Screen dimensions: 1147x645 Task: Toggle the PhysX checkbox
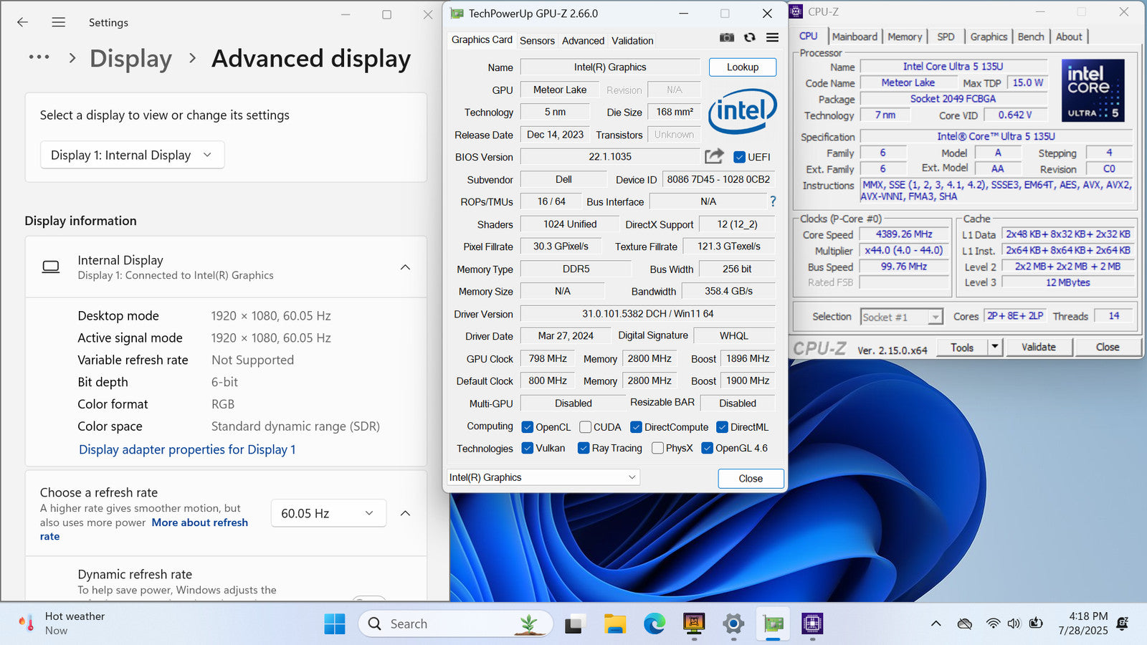click(x=657, y=448)
